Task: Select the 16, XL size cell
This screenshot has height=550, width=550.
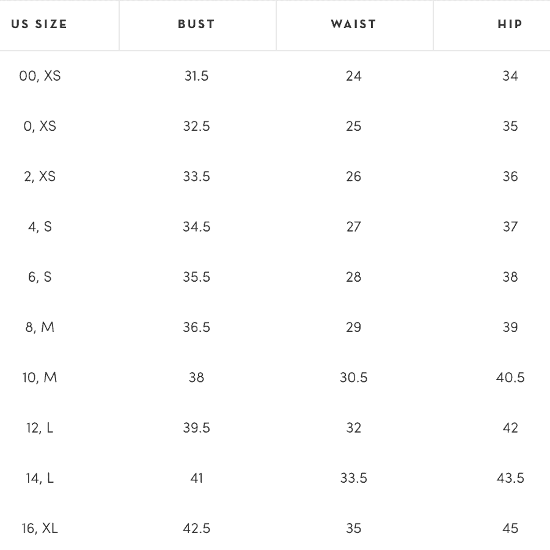Action: pos(40,528)
